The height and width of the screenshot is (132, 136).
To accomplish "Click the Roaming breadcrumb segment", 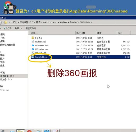I will click(x=74, y=22).
